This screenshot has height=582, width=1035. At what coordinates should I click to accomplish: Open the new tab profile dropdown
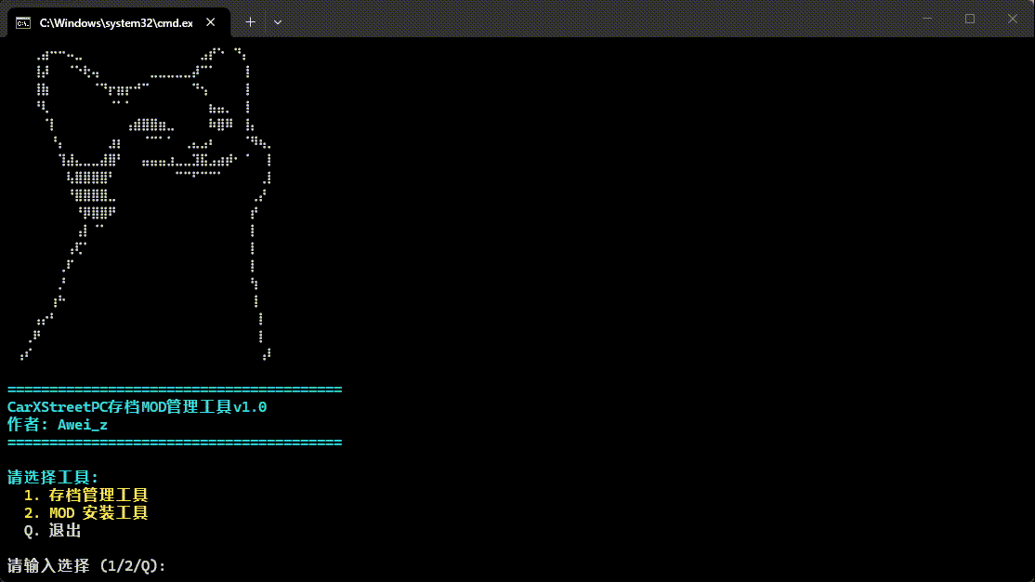tap(277, 22)
